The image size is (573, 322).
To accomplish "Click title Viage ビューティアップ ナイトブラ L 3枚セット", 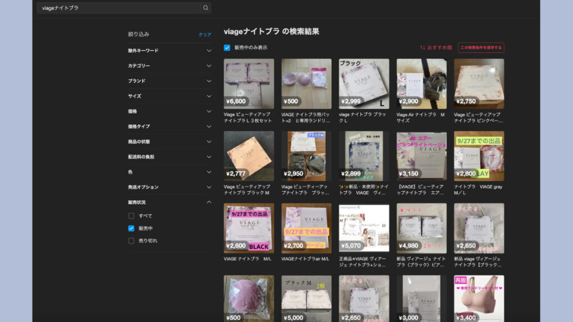I will click(x=248, y=118).
